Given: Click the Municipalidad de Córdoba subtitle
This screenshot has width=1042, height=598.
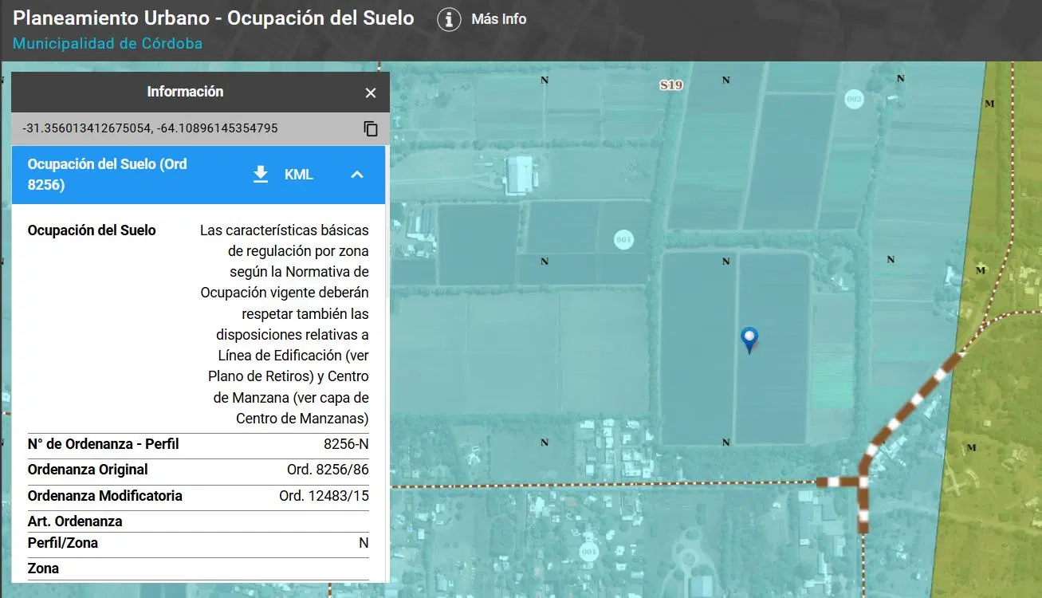Looking at the screenshot, I should pyautogui.click(x=108, y=44).
